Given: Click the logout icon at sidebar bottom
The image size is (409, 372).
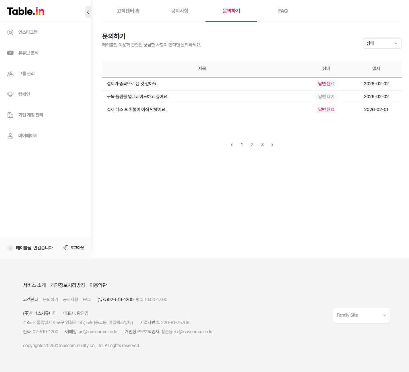Looking at the screenshot, I should 66,248.
